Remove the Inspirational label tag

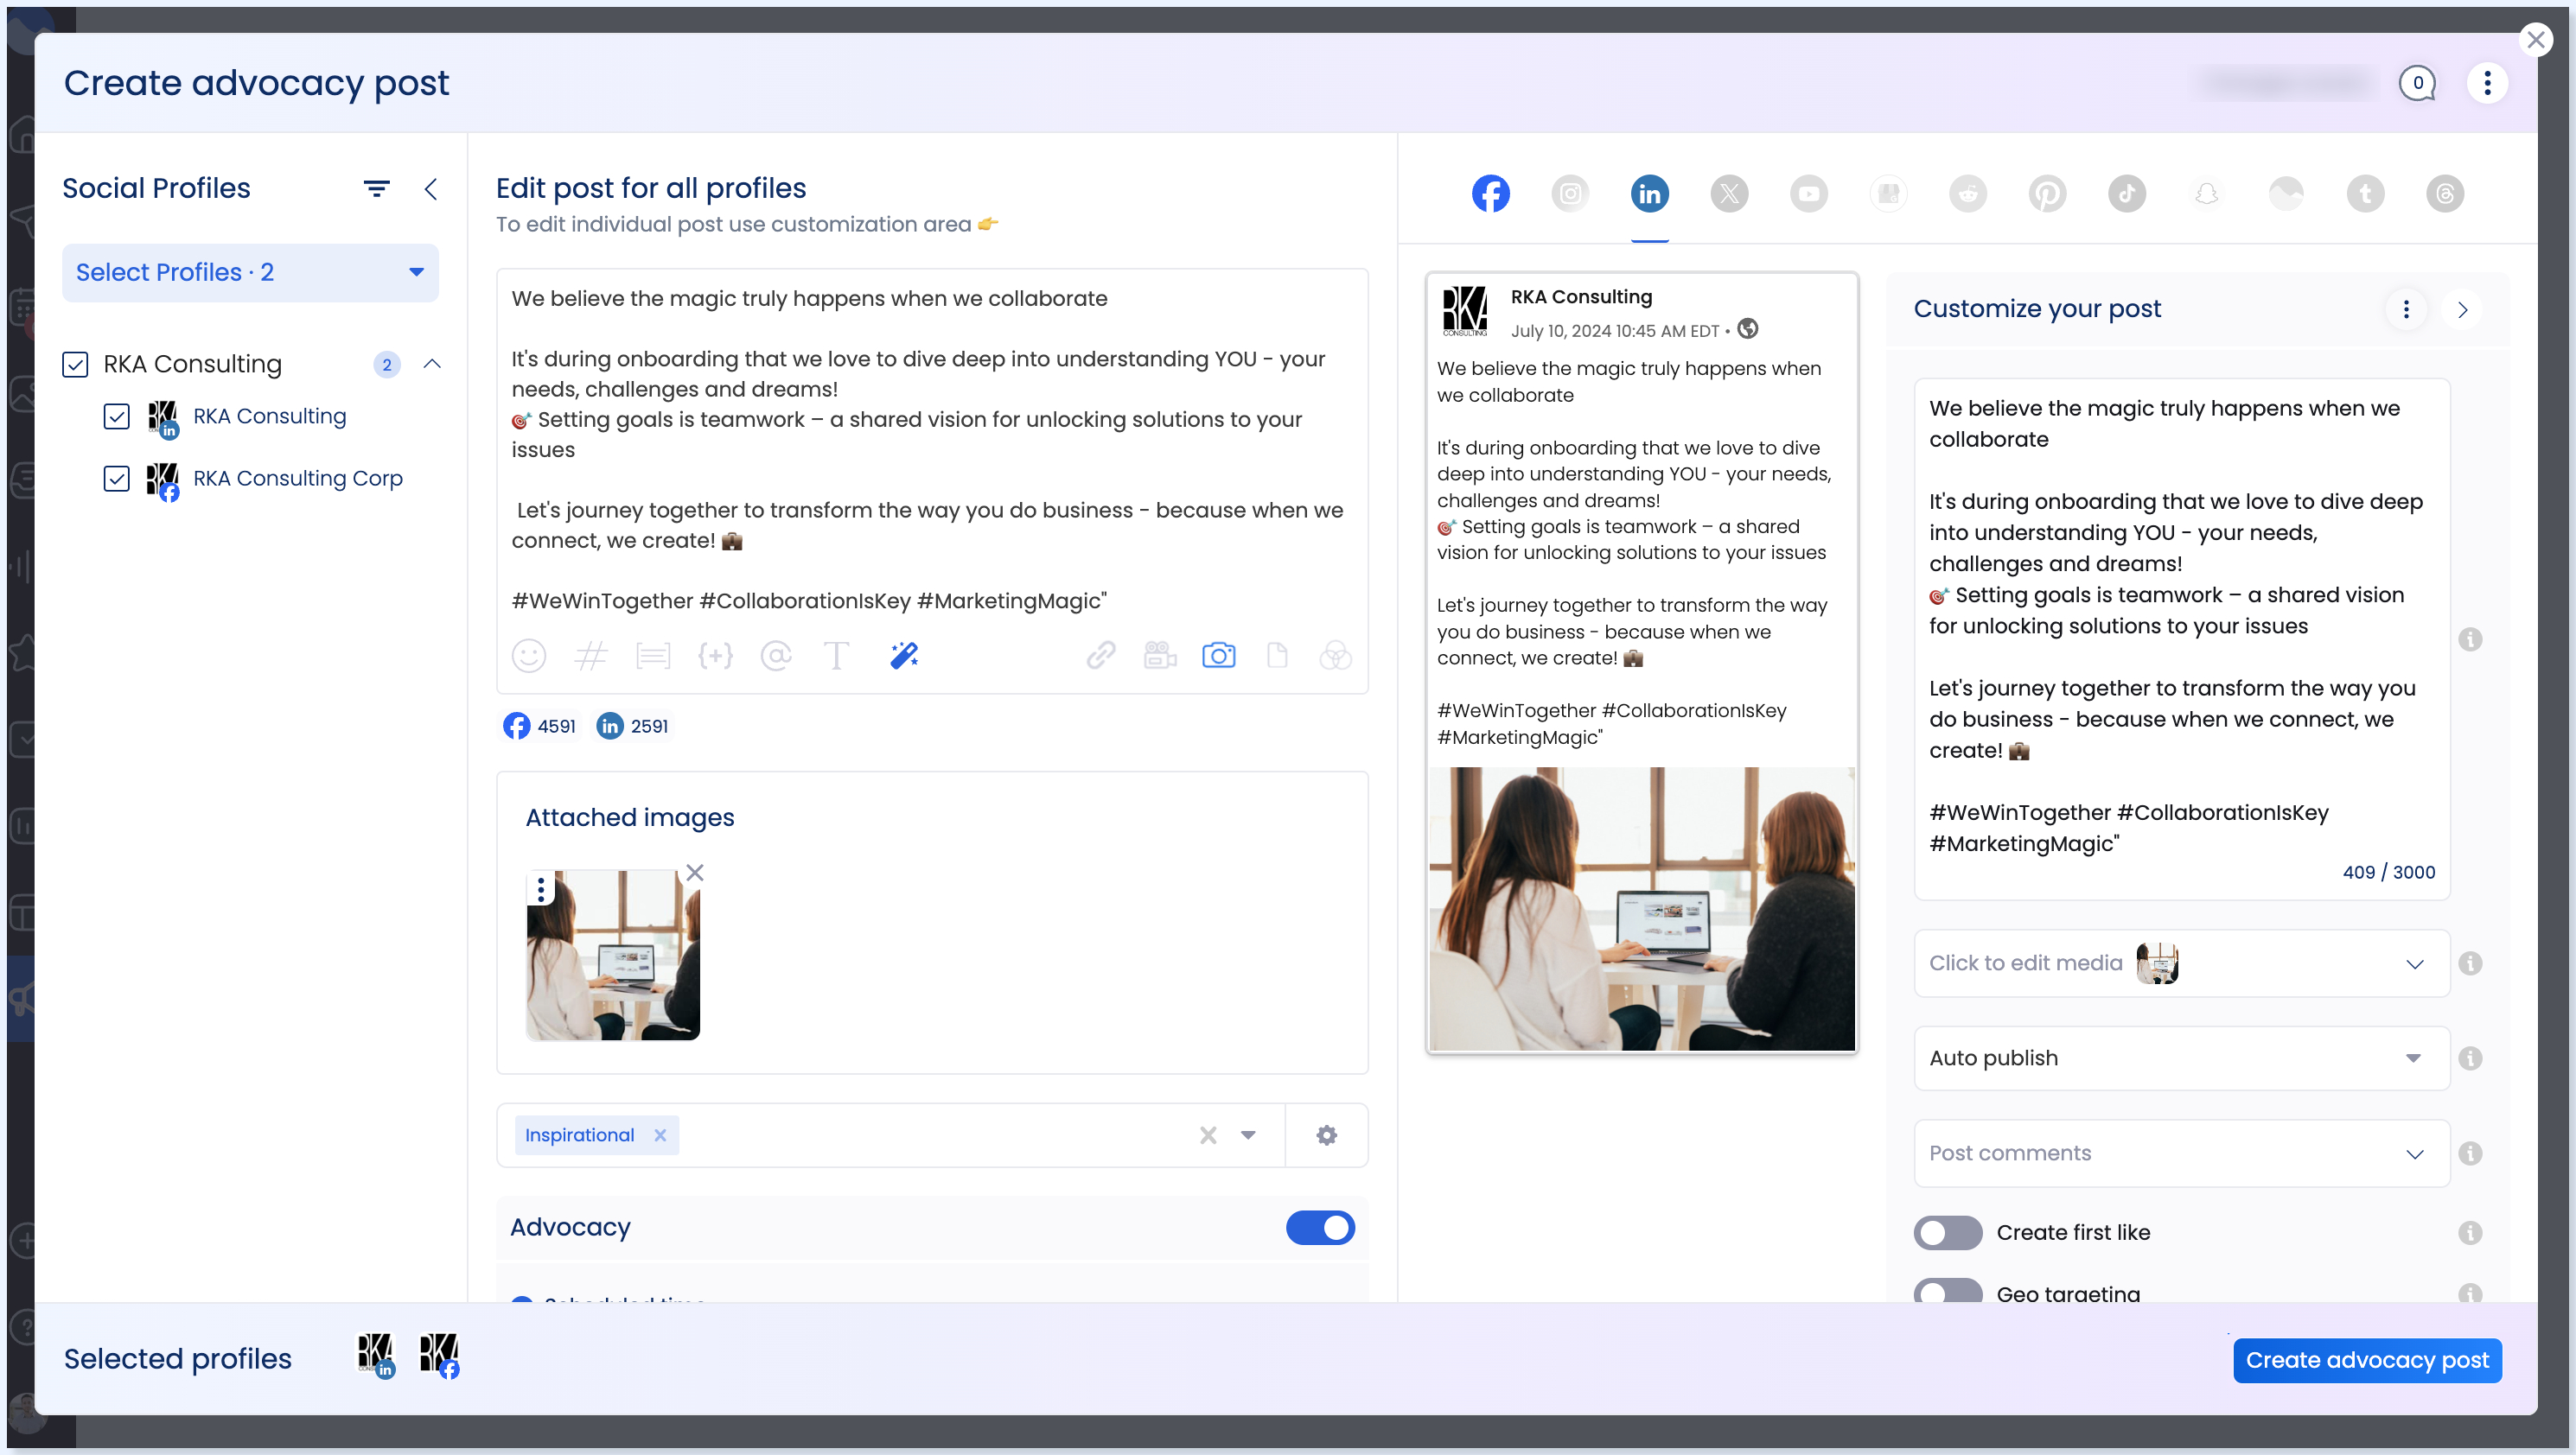pyautogui.click(x=660, y=1135)
